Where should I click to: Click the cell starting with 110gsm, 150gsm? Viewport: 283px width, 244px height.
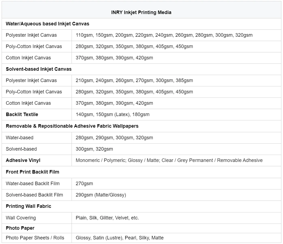[x=164, y=35]
